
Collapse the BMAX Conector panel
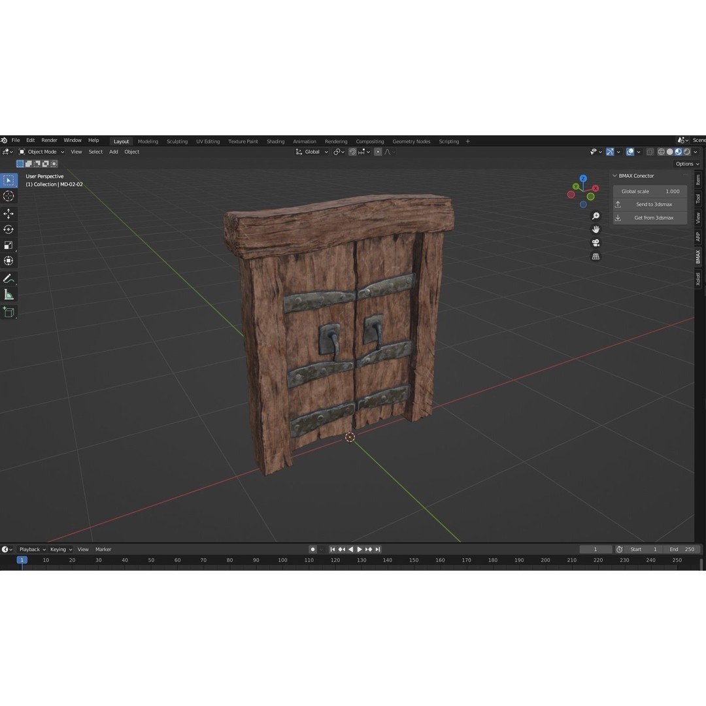click(614, 175)
